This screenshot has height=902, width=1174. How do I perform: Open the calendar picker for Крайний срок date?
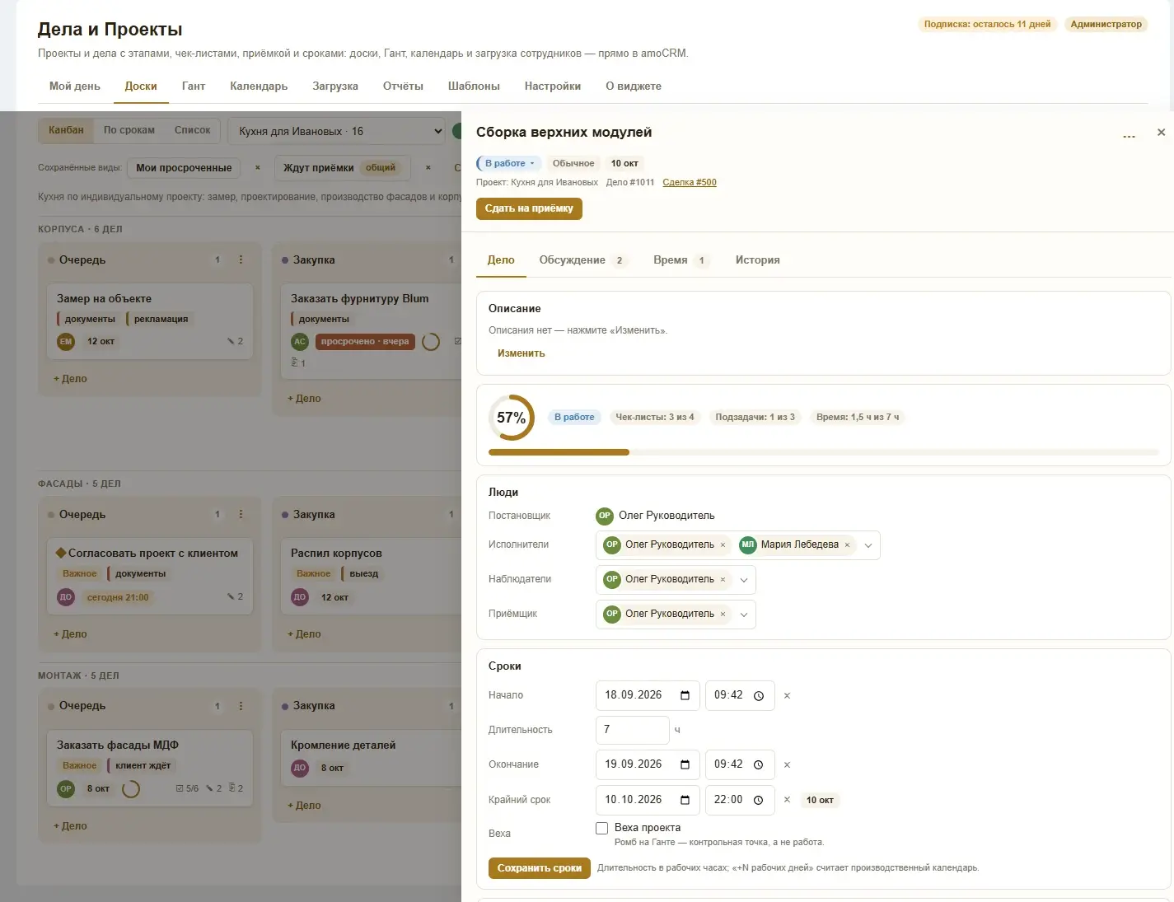pyautogui.click(x=685, y=800)
